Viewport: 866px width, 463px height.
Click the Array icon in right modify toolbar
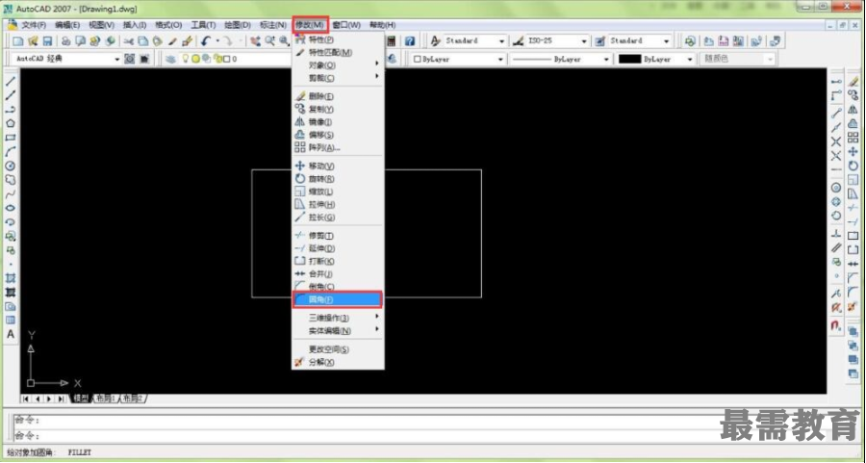(x=853, y=138)
